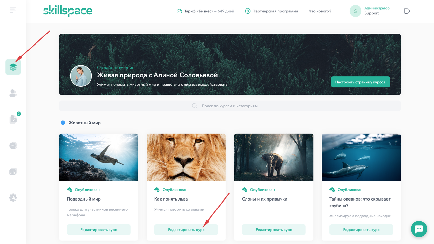The width and height of the screenshot is (434, 244).
Task: Click Тайны океанов: что скрывает глубина? title
Action: (x=360, y=202)
